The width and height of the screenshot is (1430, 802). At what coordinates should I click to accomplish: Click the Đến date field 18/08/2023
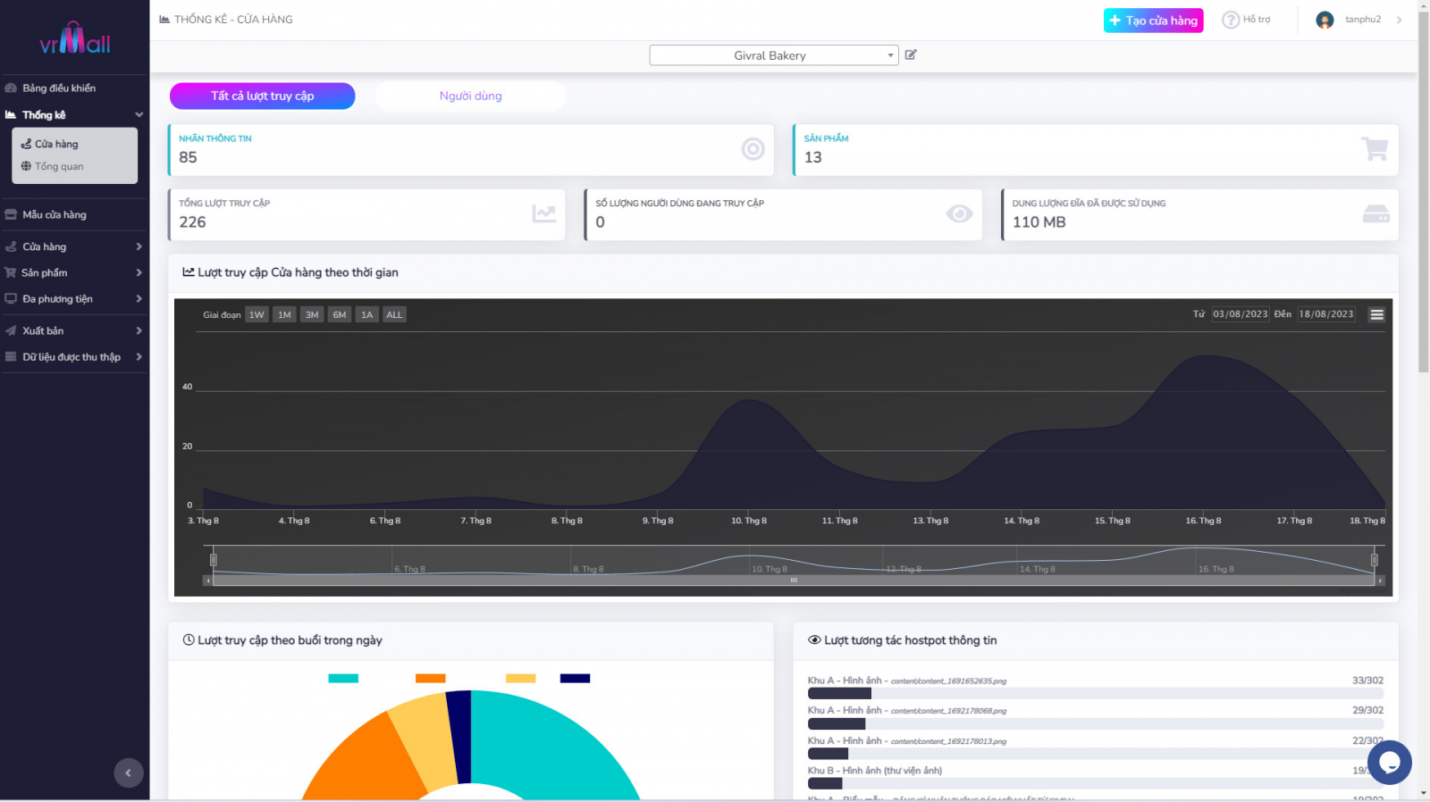tap(1326, 314)
